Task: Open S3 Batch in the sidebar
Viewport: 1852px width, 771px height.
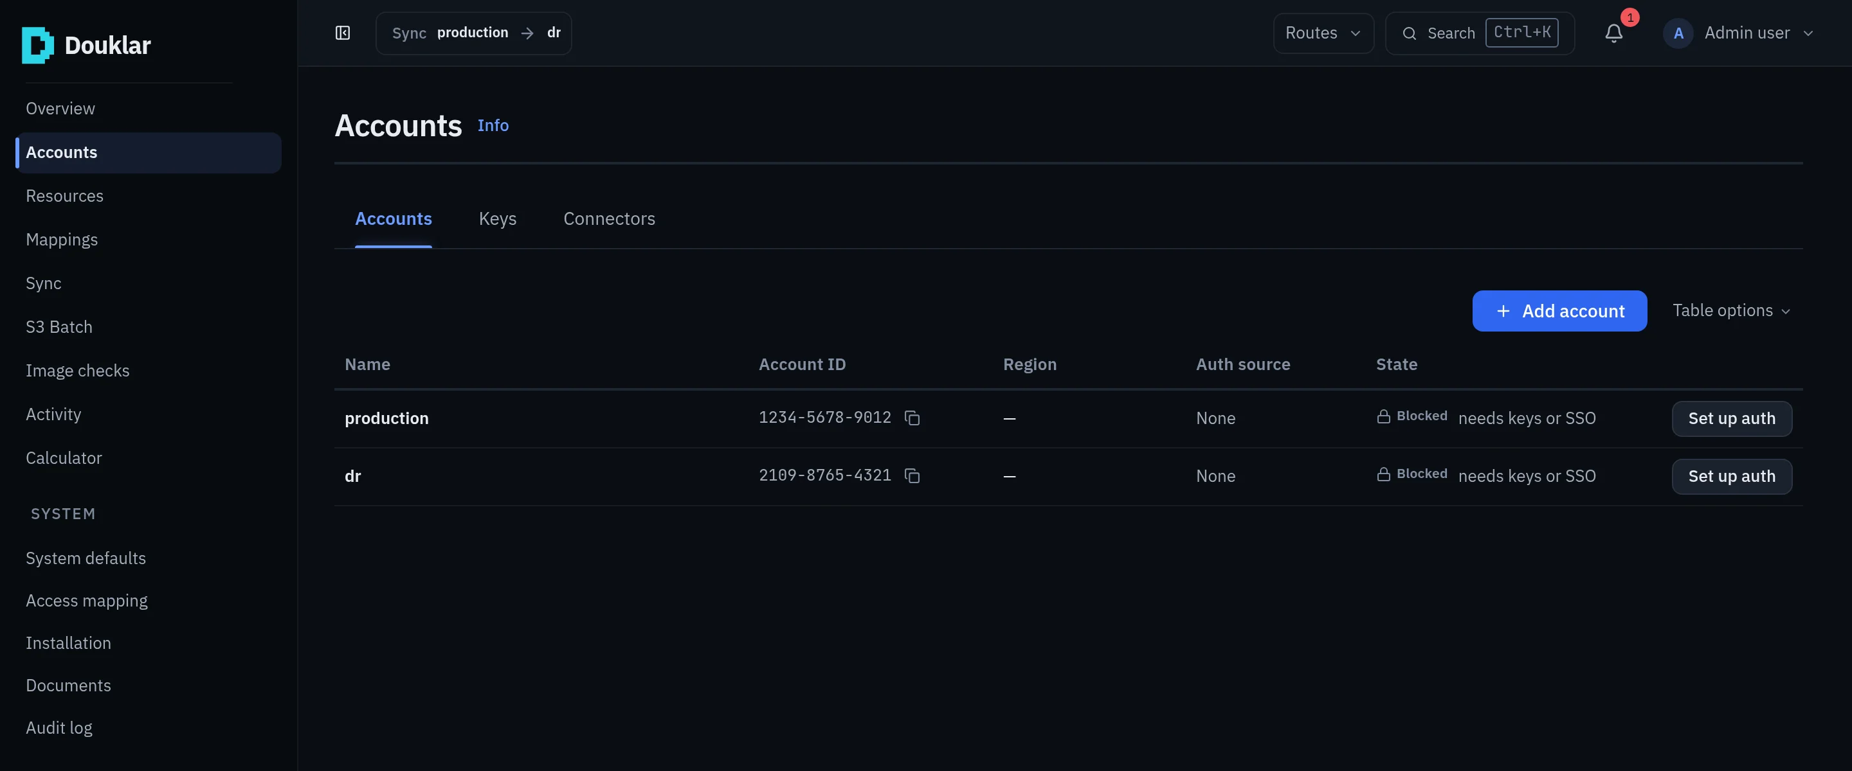Action: click(59, 327)
